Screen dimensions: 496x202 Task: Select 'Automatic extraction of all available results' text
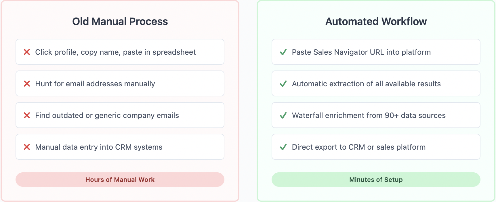pos(366,84)
